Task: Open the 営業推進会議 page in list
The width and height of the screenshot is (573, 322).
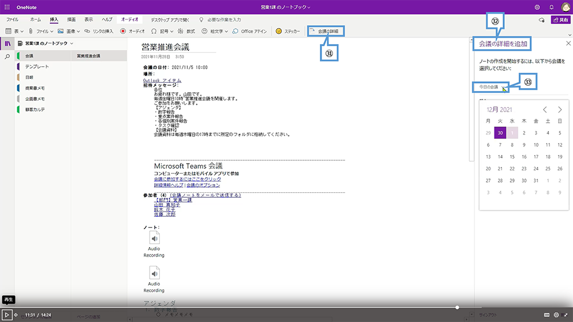Action: 99,56
